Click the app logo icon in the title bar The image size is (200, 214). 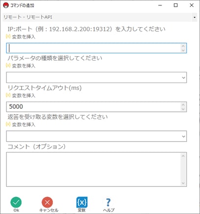6,5
